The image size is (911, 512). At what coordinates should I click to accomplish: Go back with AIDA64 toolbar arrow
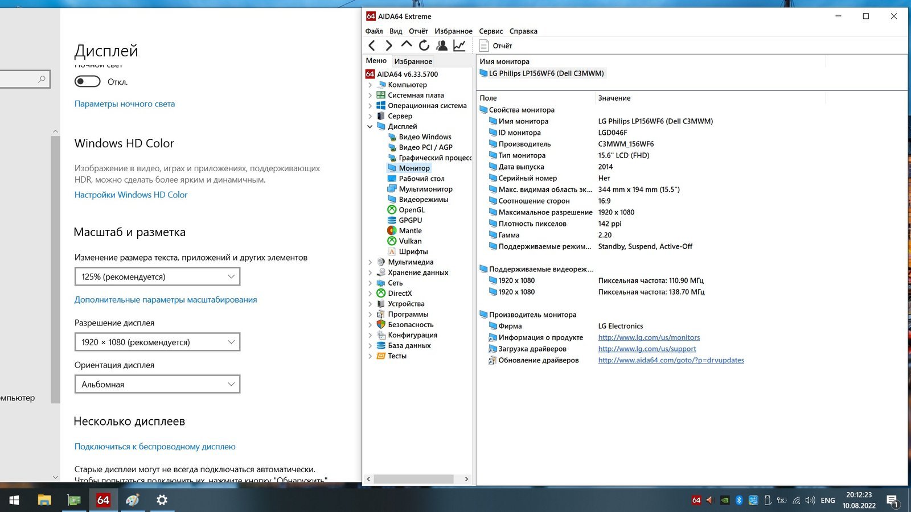click(x=372, y=46)
